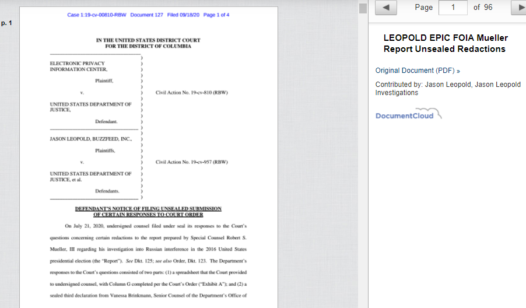Click the 'Filed 09/18/20' header text

183,15
